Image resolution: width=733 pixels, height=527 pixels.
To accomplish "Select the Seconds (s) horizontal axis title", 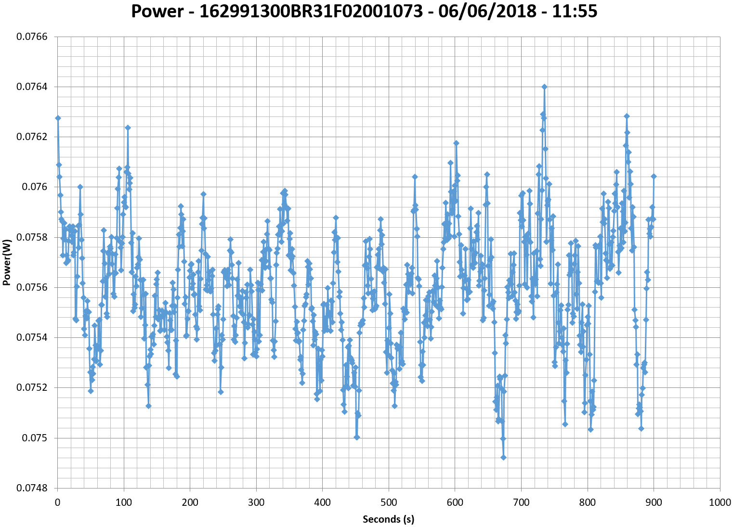I will click(x=388, y=519).
